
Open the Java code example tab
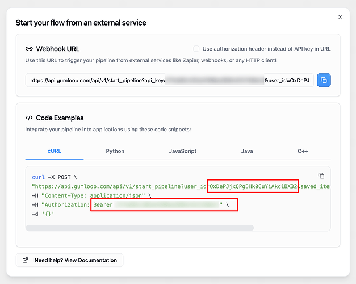(246, 151)
